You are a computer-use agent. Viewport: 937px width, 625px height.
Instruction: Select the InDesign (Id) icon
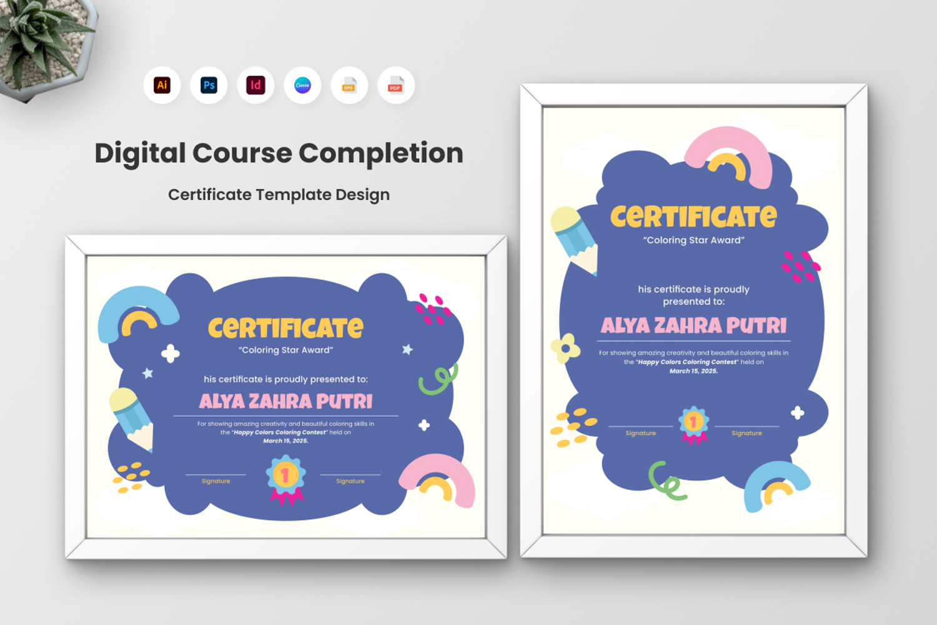(255, 85)
